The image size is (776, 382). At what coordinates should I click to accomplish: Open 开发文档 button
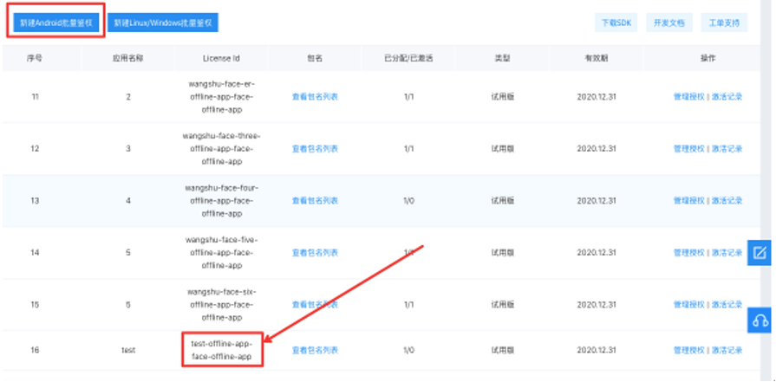click(669, 23)
